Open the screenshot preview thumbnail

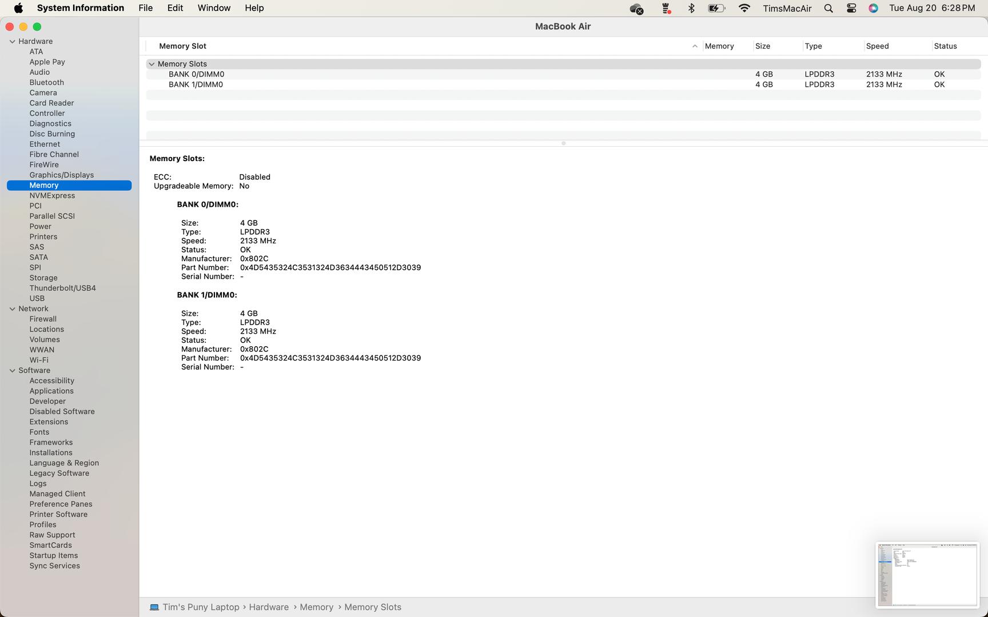(927, 575)
